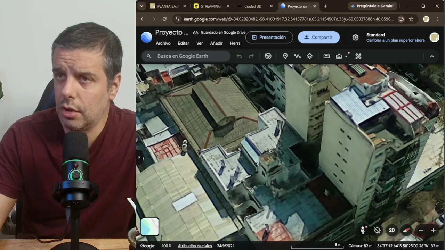This screenshot has width=445, height=250.
Task: Open Pregúntale a Gemini
Action: [x=372, y=6]
